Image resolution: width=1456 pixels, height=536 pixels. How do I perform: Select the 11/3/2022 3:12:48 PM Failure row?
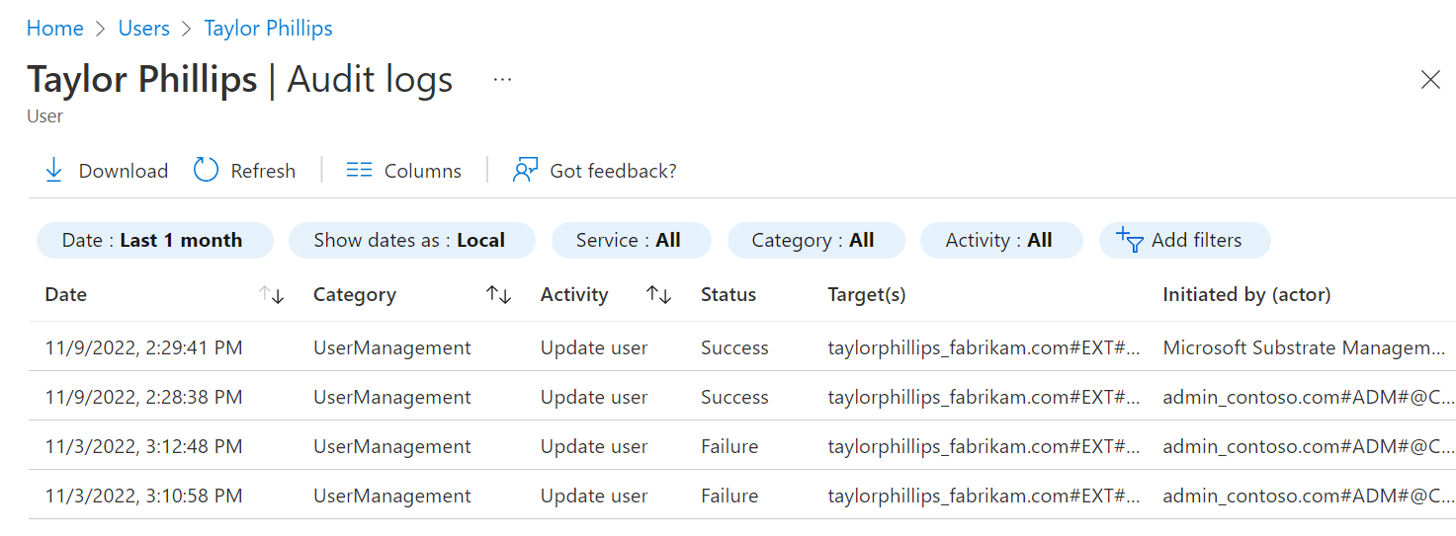pos(143,446)
